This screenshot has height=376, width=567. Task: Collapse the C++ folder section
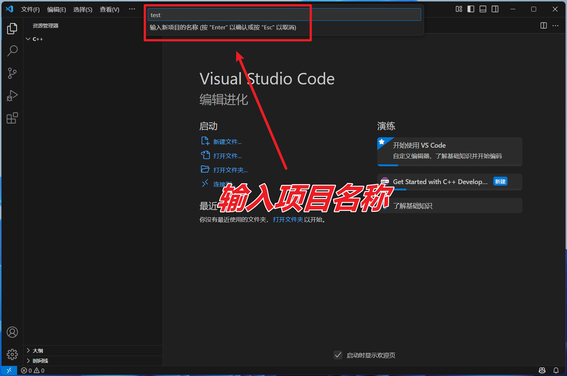click(x=28, y=39)
